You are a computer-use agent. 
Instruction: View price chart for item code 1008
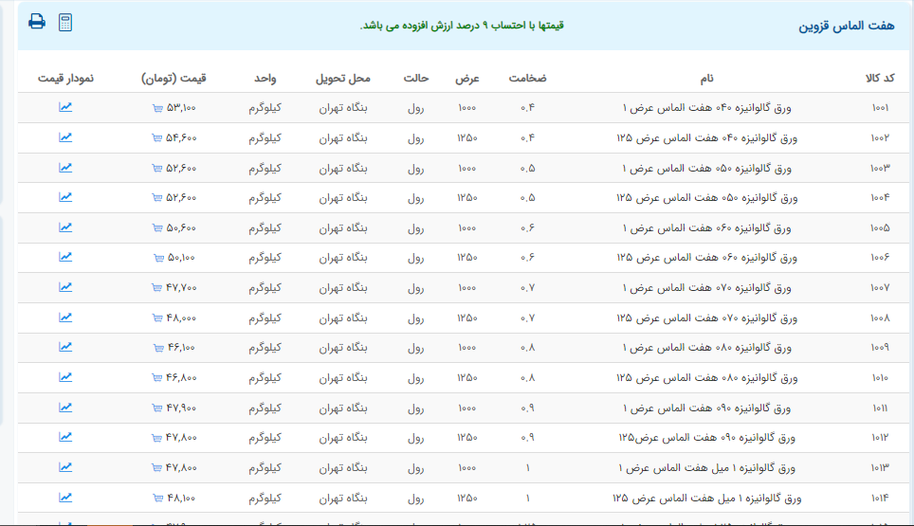tap(65, 317)
